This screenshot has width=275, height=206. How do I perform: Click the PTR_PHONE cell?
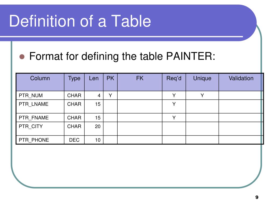click(40, 140)
